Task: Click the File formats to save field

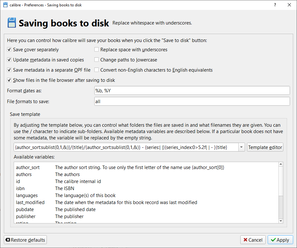Action: [x=192, y=102]
